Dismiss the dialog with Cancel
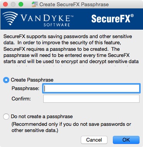The height and width of the screenshot is (147, 143). point(94,140)
